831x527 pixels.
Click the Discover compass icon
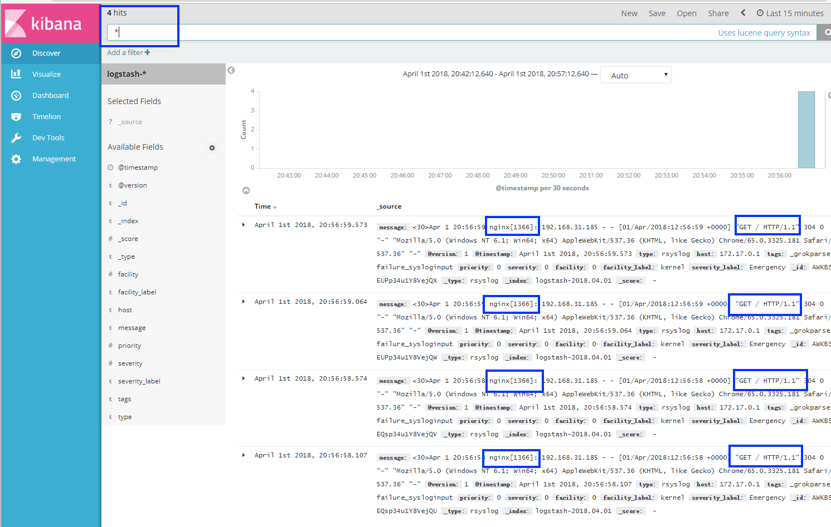pyautogui.click(x=16, y=53)
